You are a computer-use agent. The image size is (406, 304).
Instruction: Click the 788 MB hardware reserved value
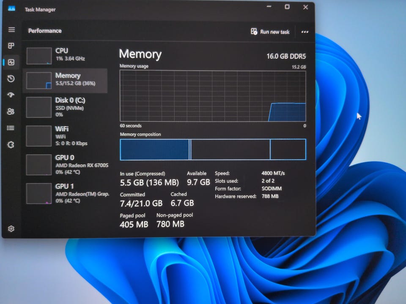(x=270, y=196)
